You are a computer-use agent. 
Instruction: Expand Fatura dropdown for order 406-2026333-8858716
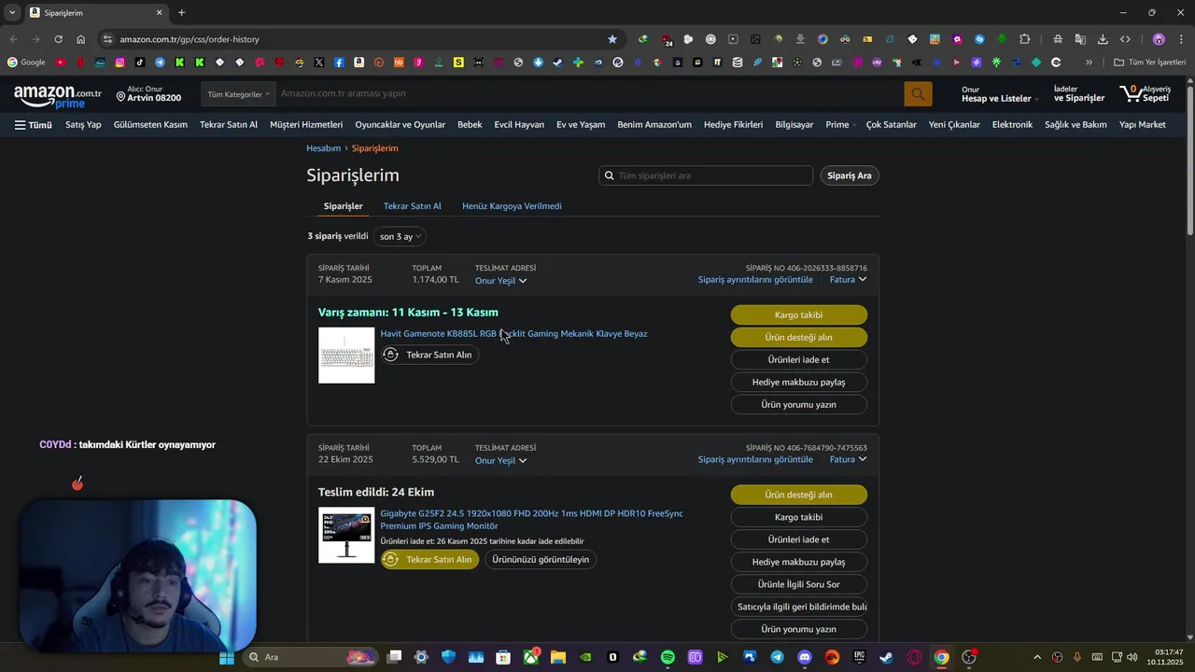tap(848, 279)
